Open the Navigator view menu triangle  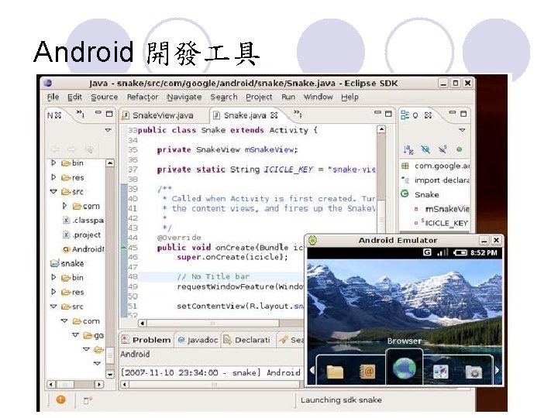[x=108, y=130]
